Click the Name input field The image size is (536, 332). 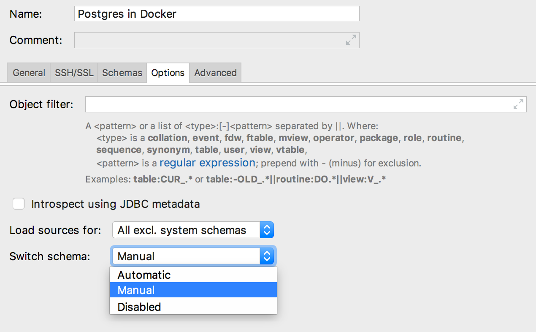tap(217, 14)
